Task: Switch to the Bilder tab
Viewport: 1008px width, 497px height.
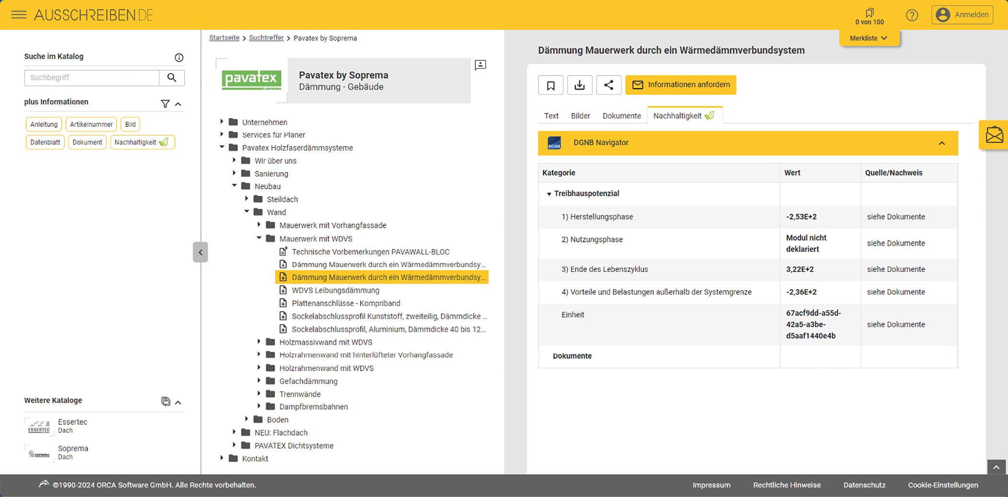Action: (580, 116)
